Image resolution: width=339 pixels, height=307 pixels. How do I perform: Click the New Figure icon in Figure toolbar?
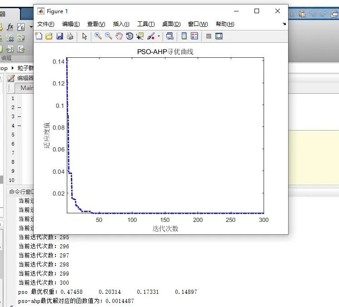click(39, 36)
